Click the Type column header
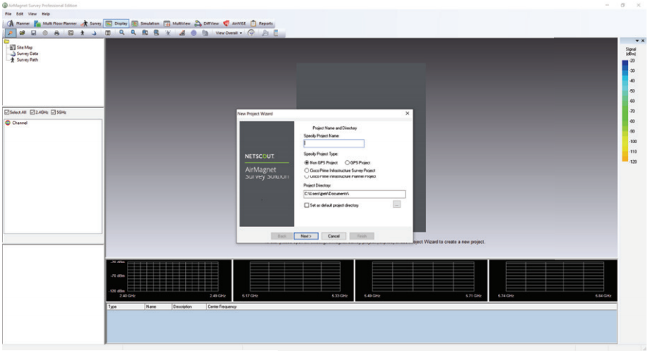This screenshot has height=351, width=648. coord(126,307)
